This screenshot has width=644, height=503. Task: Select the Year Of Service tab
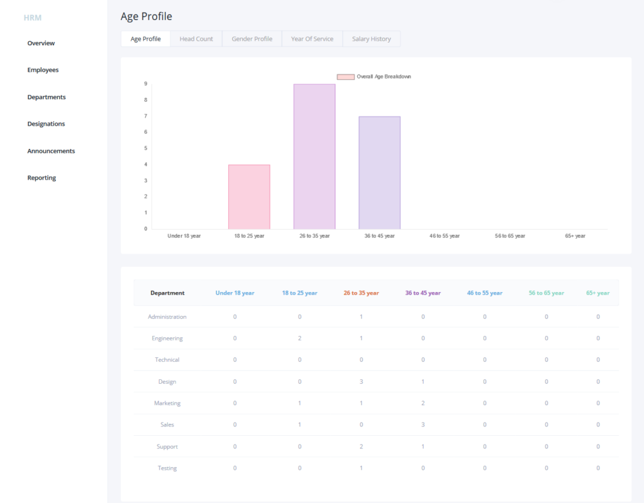tap(312, 39)
